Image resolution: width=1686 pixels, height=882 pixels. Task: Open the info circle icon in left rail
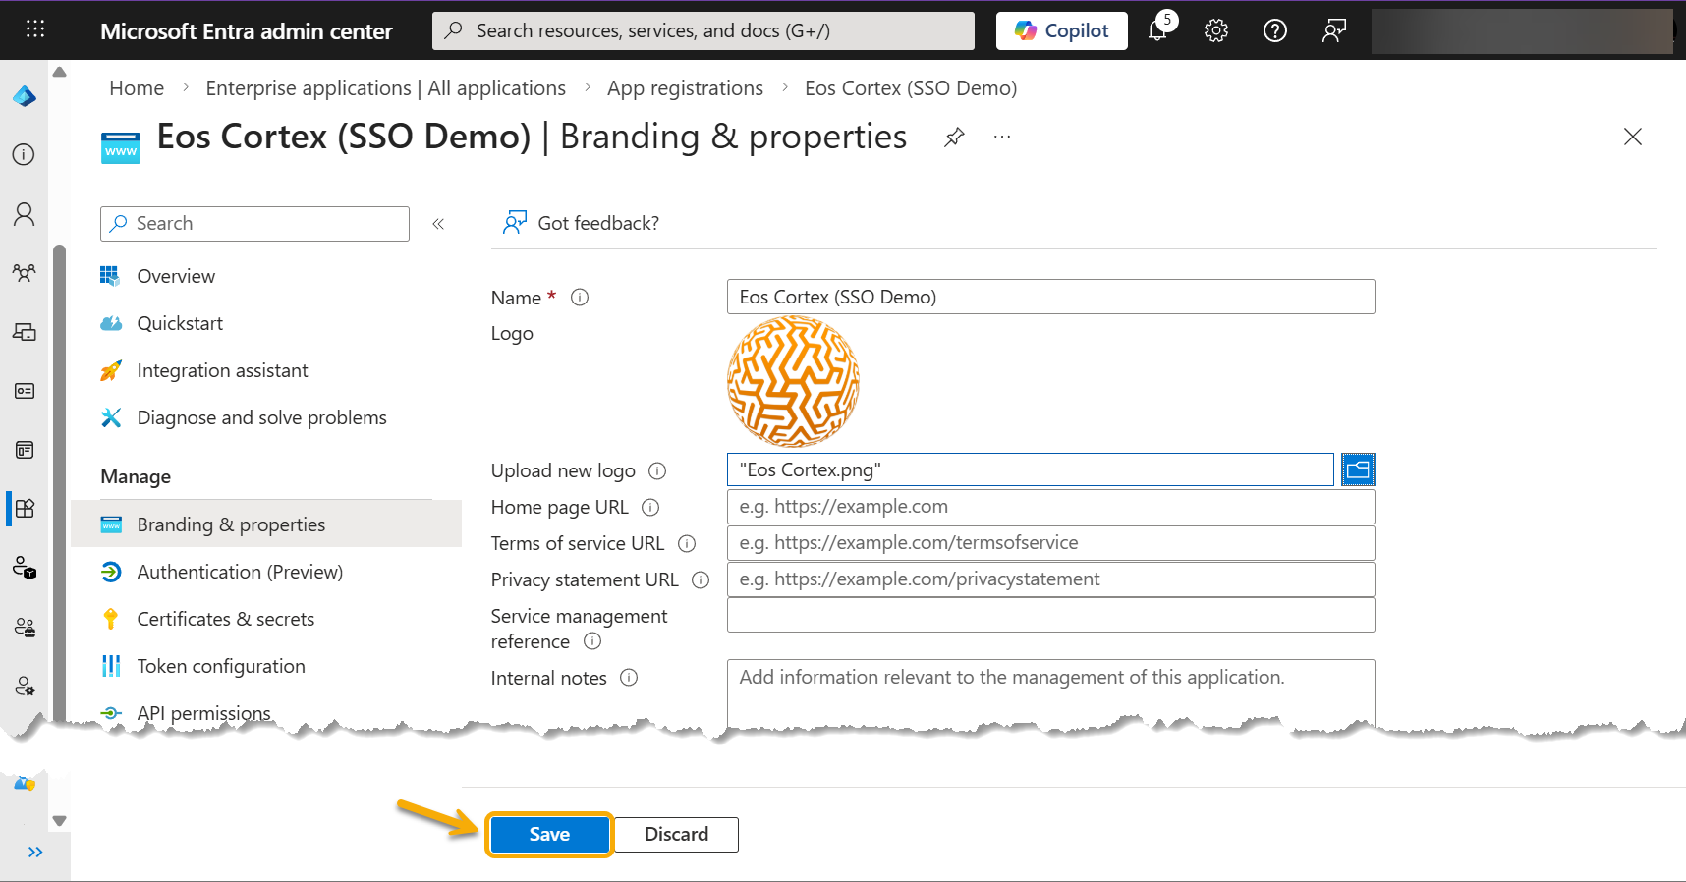25,154
